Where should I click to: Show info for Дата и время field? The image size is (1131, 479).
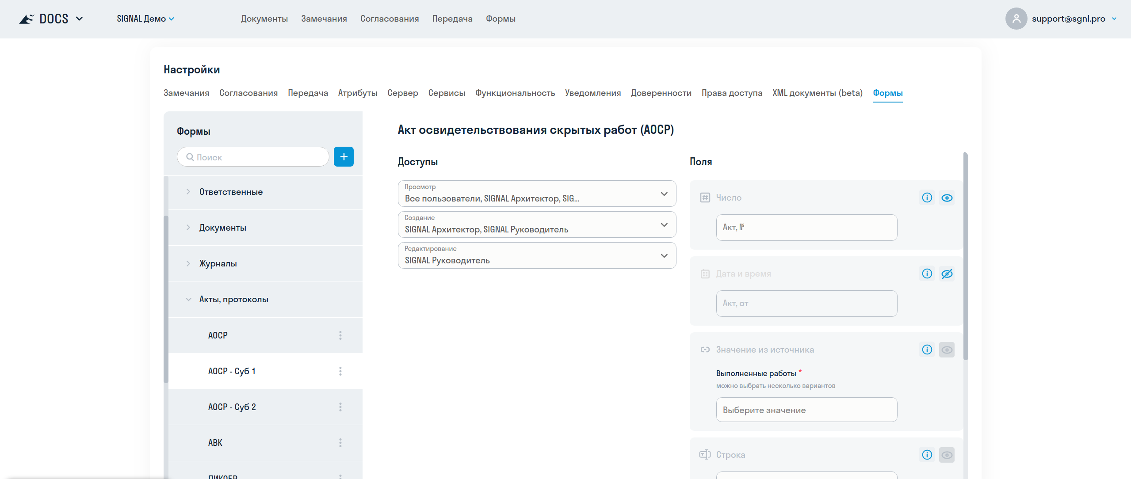[927, 274]
